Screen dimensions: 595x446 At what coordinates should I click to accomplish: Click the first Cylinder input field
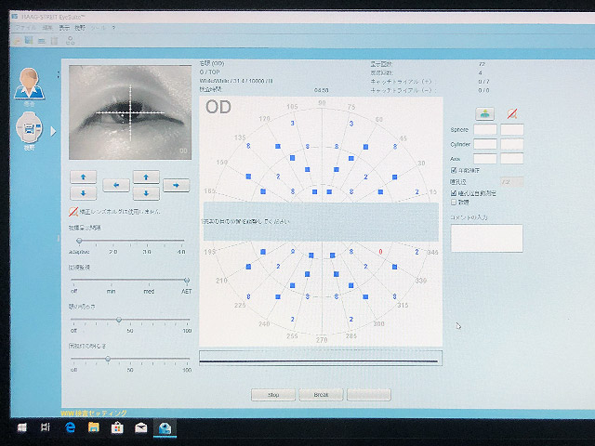(485, 144)
